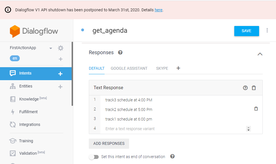Click the create intent plus icon

click(x=60, y=74)
